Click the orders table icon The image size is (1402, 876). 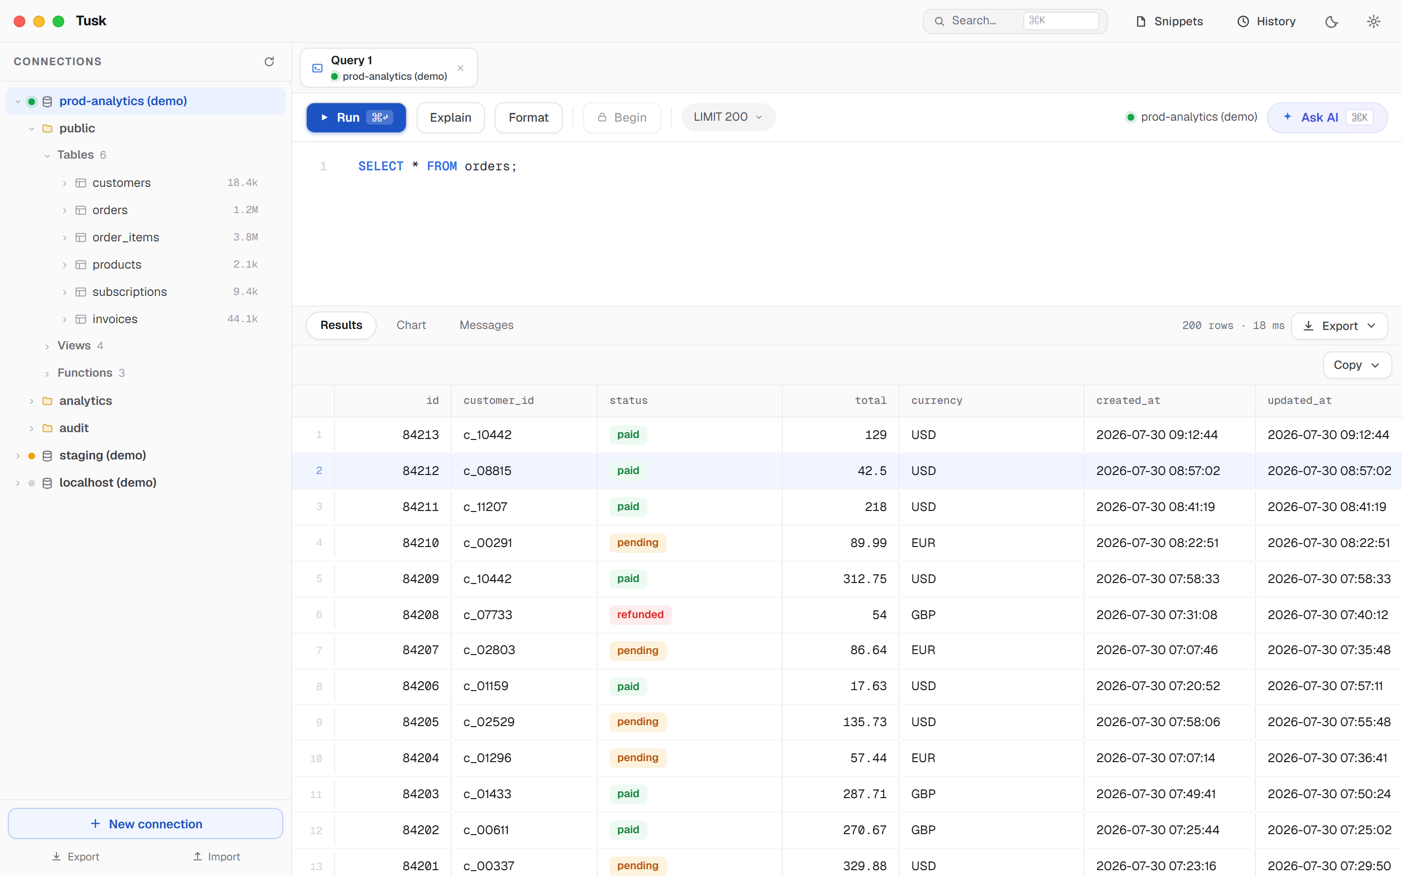tap(81, 210)
